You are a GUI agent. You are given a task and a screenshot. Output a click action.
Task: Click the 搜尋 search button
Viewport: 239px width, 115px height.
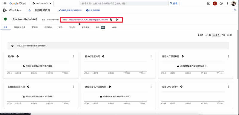(x=174, y=3)
